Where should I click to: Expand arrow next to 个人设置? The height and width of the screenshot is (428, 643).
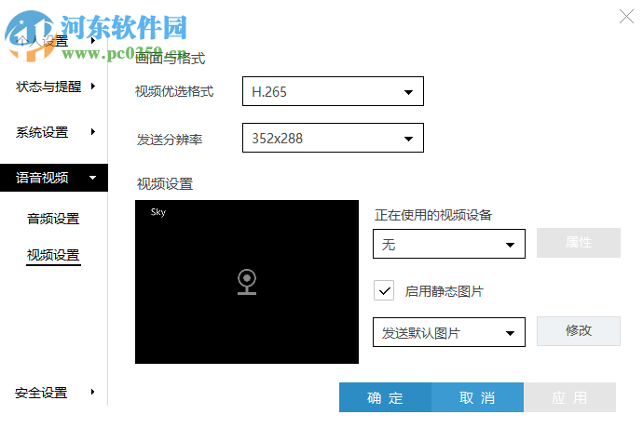(93, 41)
